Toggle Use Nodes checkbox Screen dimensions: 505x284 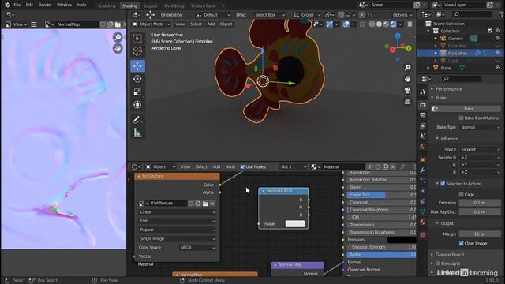(242, 166)
